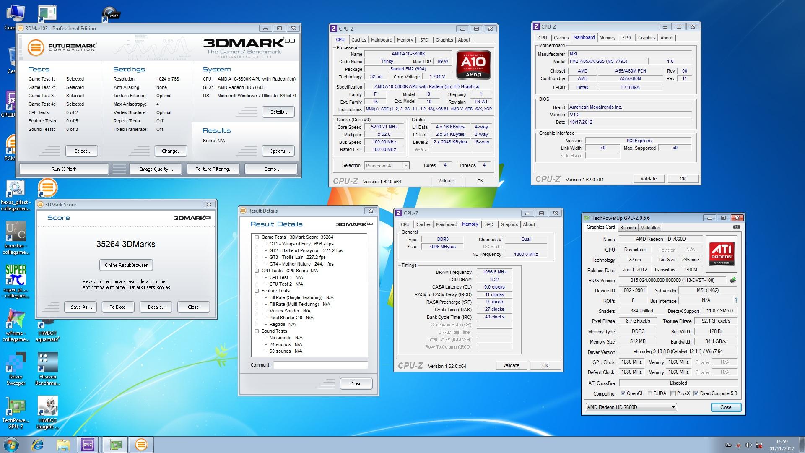Click the Windows Start orb
The width and height of the screenshot is (805, 453).
(11, 445)
